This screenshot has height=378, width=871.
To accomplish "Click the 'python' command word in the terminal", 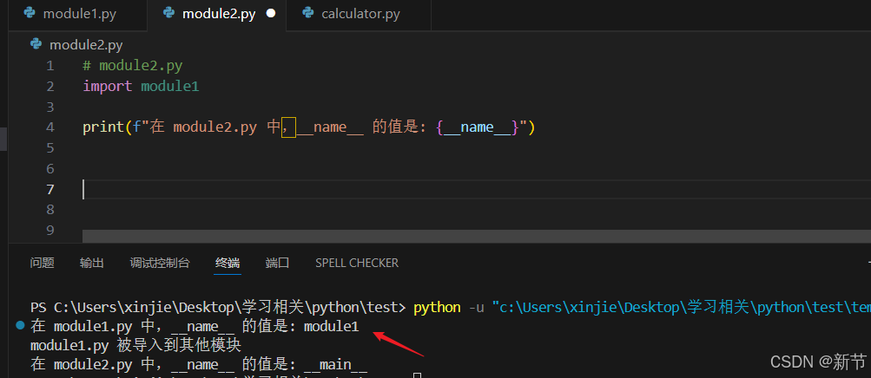I will [x=437, y=307].
